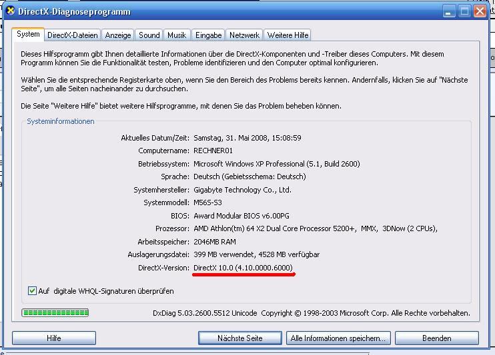This screenshot has width=495, height=355.
Task: Click the Hilfe button
Action: click(x=54, y=338)
